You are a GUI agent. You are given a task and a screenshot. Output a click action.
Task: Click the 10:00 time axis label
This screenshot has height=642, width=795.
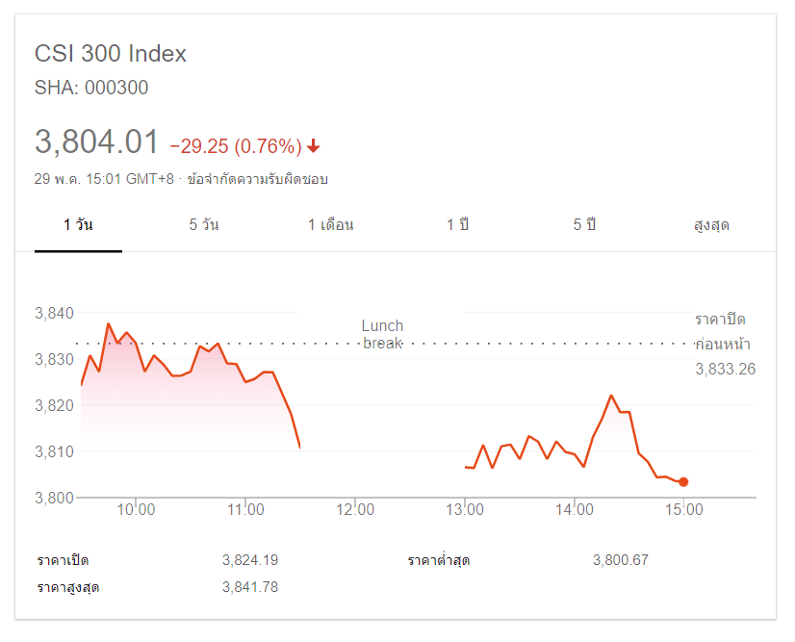point(136,510)
